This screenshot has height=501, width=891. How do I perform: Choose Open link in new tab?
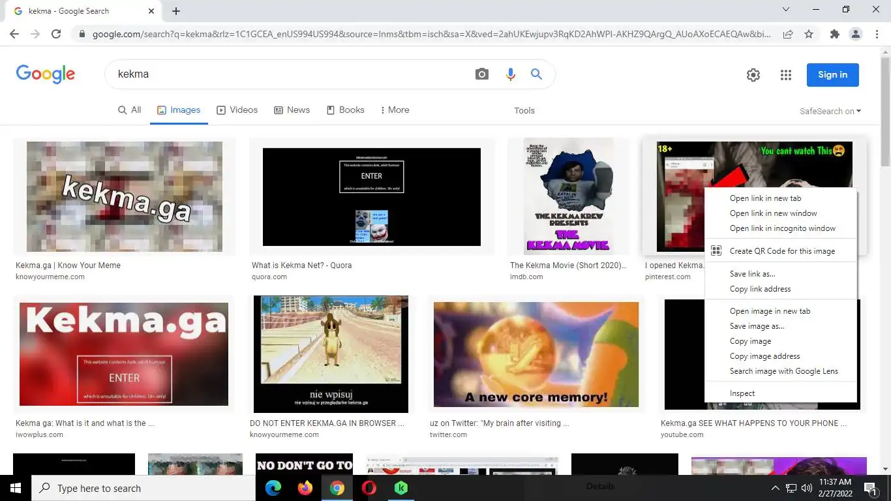tap(781, 198)
